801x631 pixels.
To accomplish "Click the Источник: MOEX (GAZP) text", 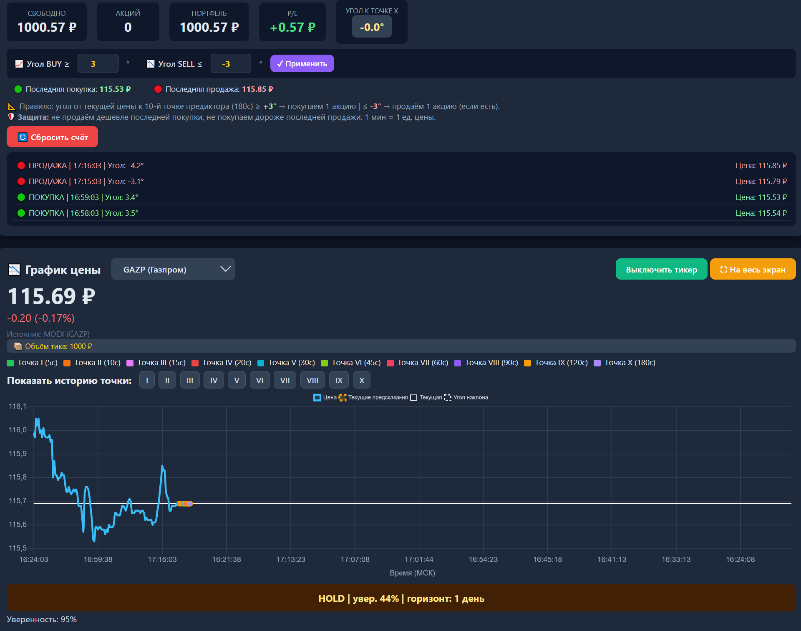I will pyautogui.click(x=48, y=334).
